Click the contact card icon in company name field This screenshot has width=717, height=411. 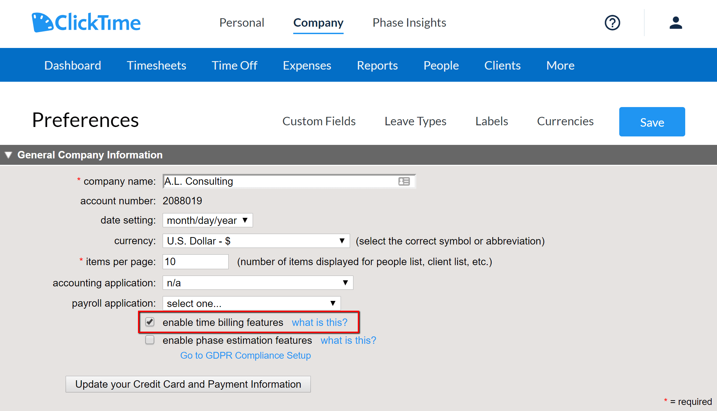(404, 181)
